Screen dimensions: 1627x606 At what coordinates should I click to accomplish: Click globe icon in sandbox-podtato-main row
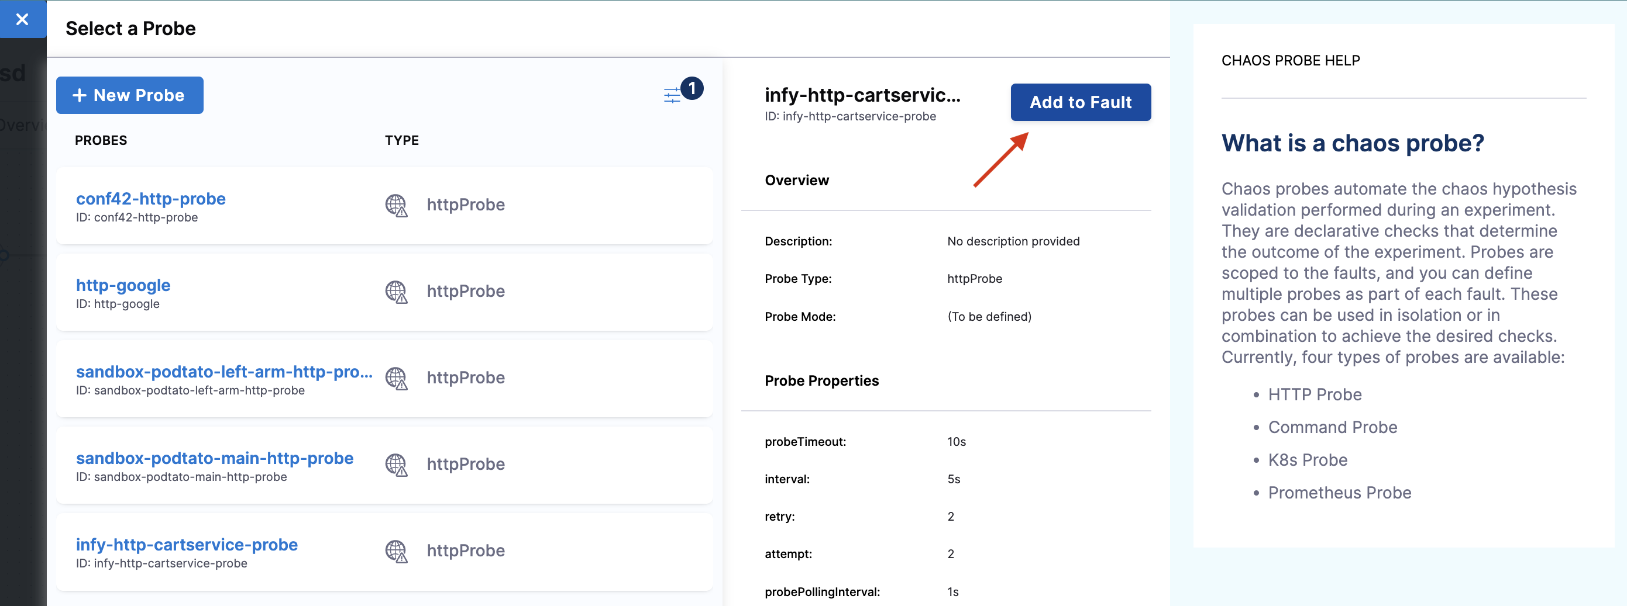click(x=397, y=464)
